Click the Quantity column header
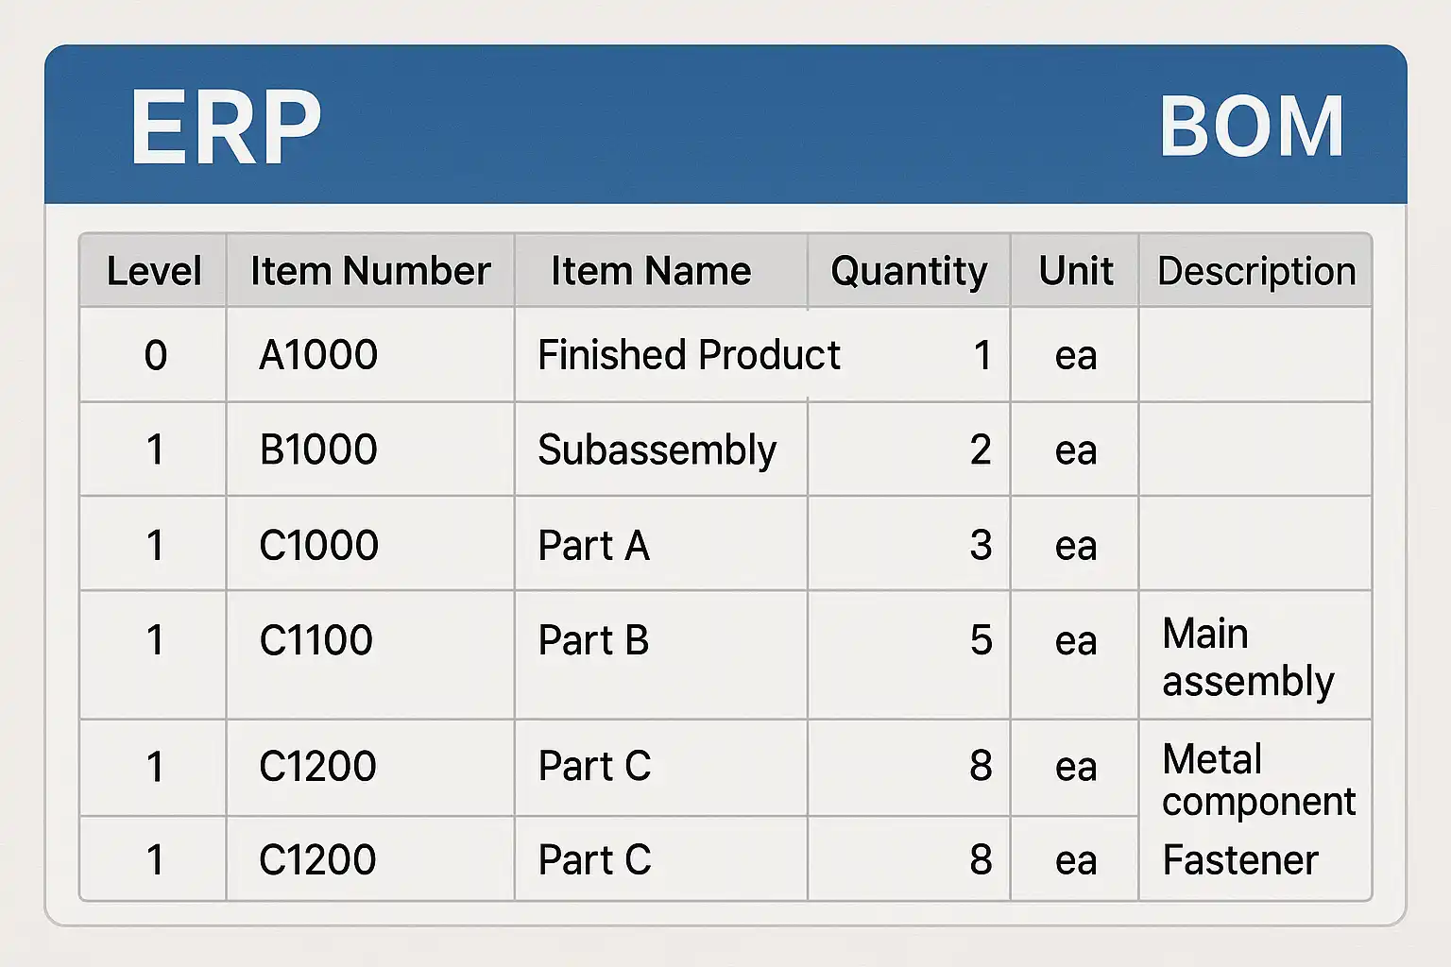 pyautogui.click(x=909, y=271)
